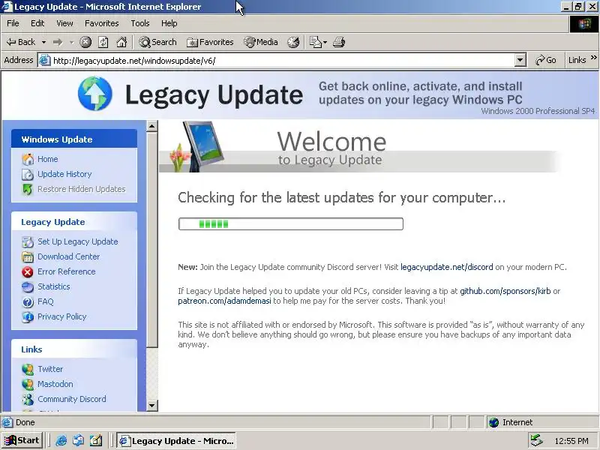Click the sidebar vertical scrollbar thumb

pyautogui.click(x=152, y=239)
